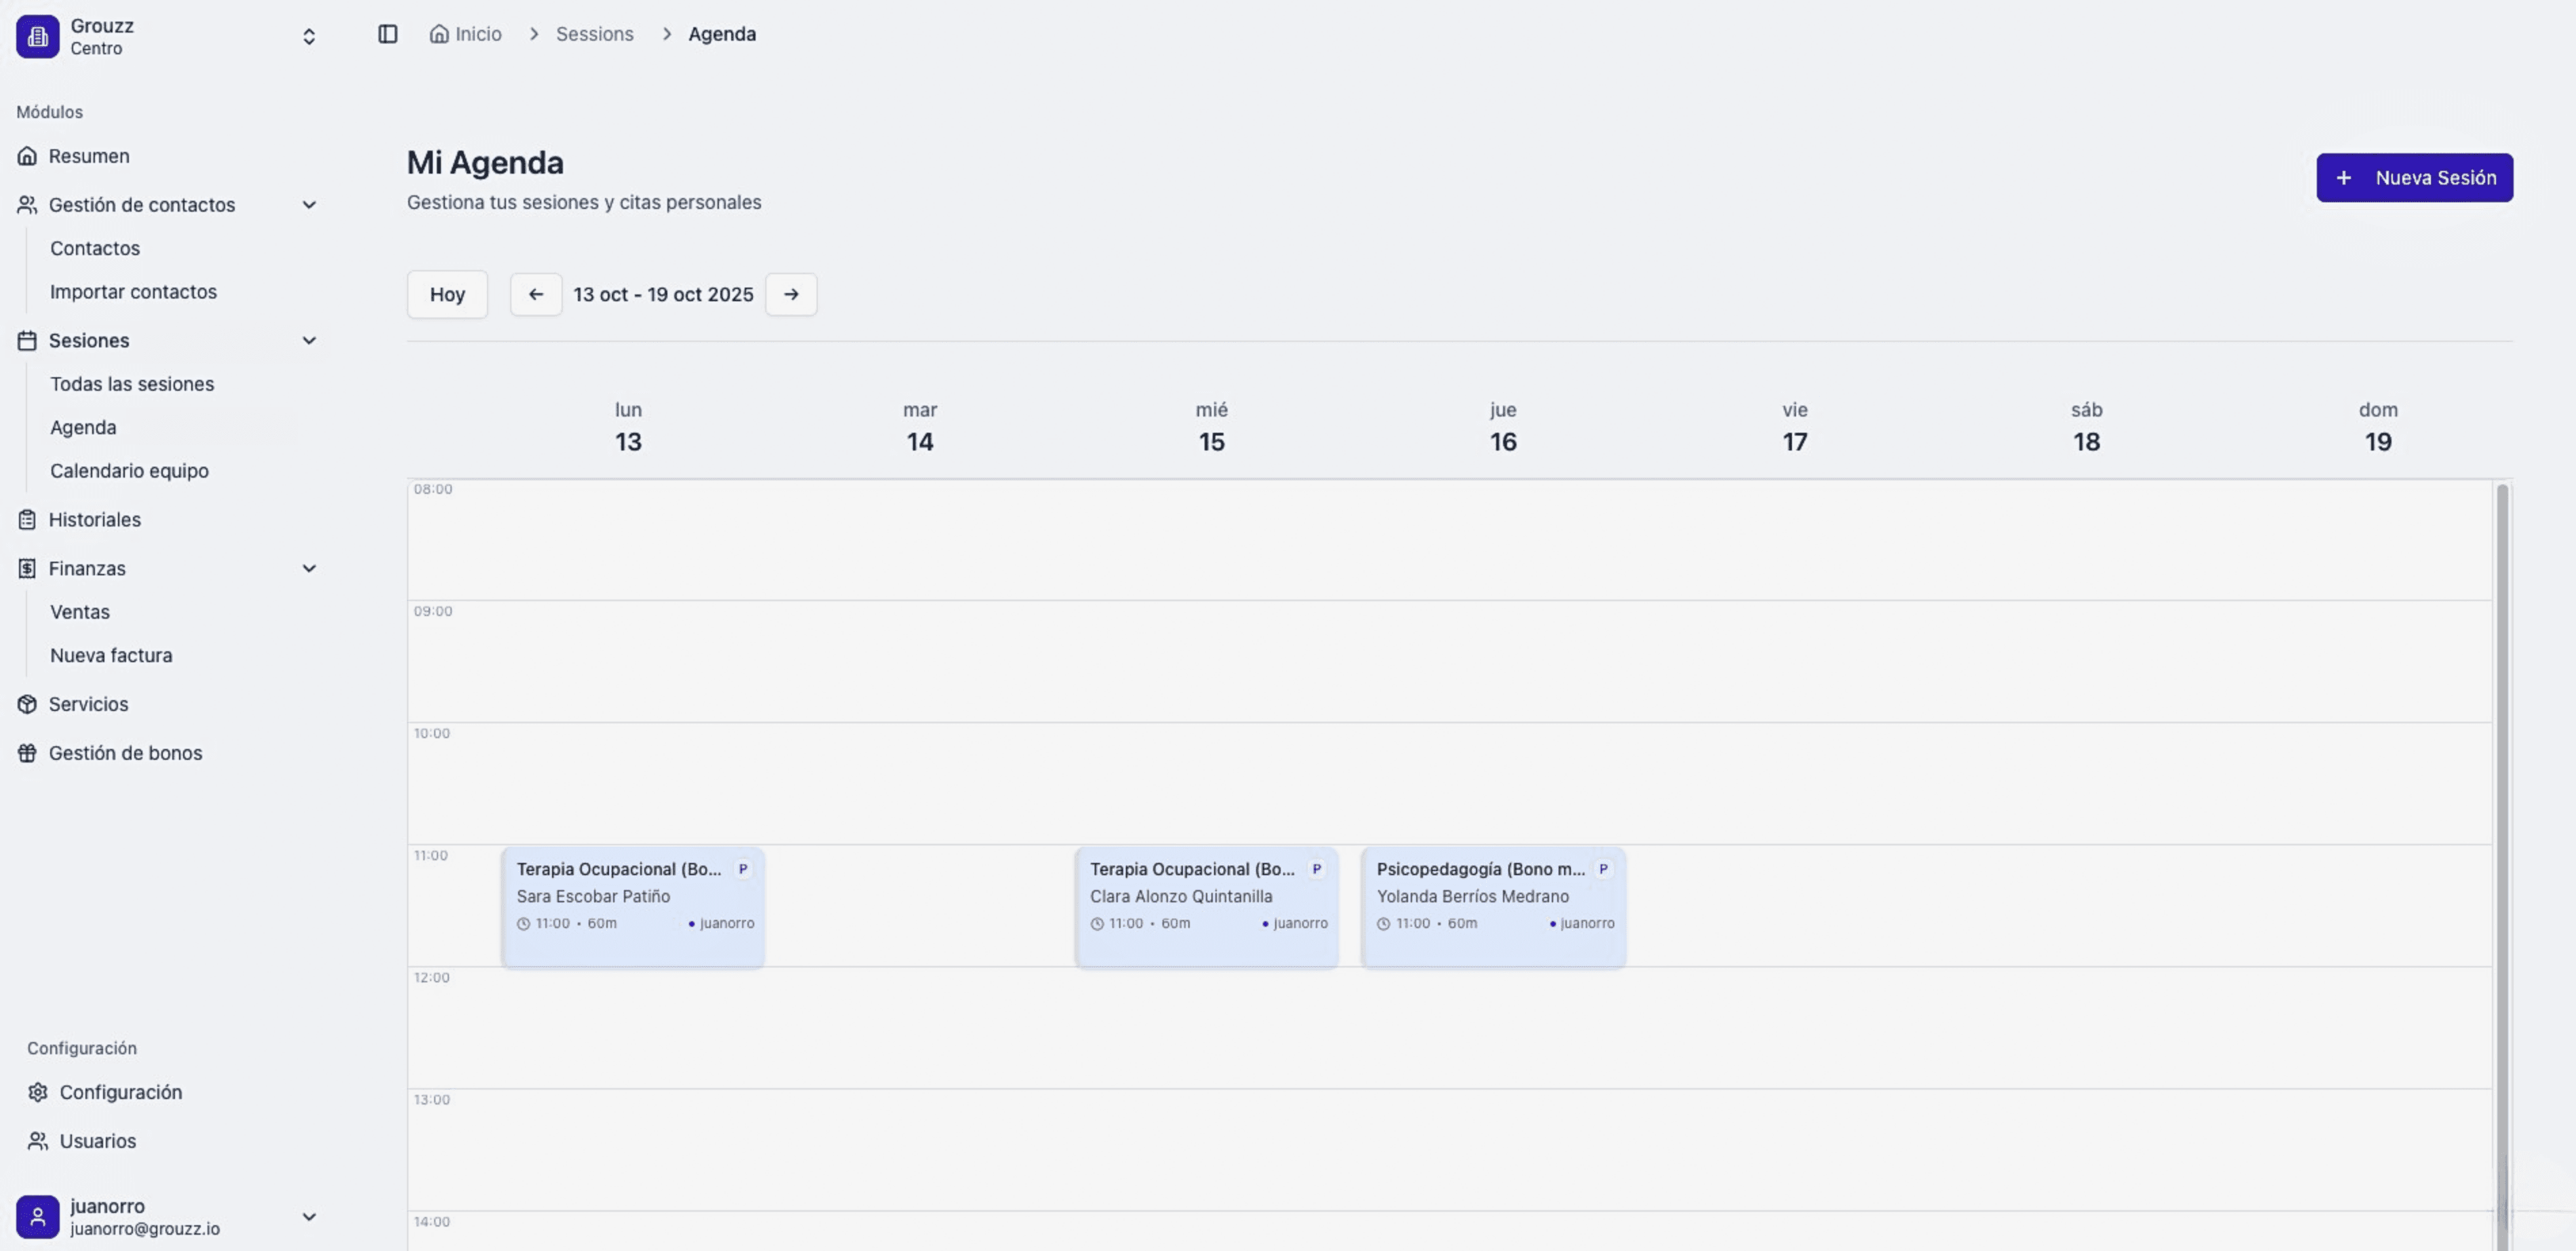This screenshot has height=1251, width=2576.
Task: Toggle the workspace switcher arrows next to Grouzz
Action: pos(308,36)
